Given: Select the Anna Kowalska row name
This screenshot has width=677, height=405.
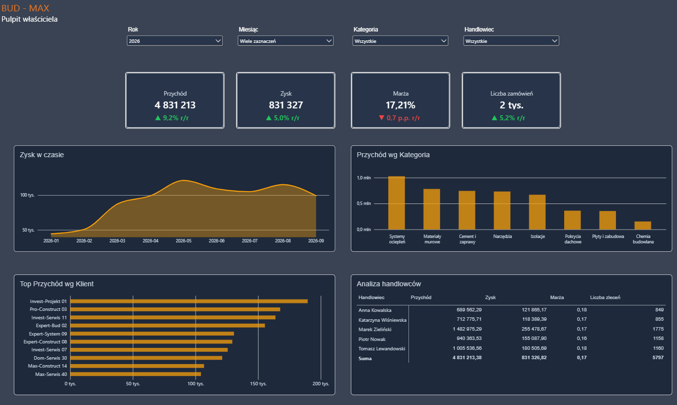Looking at the screenshot, I should point(375,310).
